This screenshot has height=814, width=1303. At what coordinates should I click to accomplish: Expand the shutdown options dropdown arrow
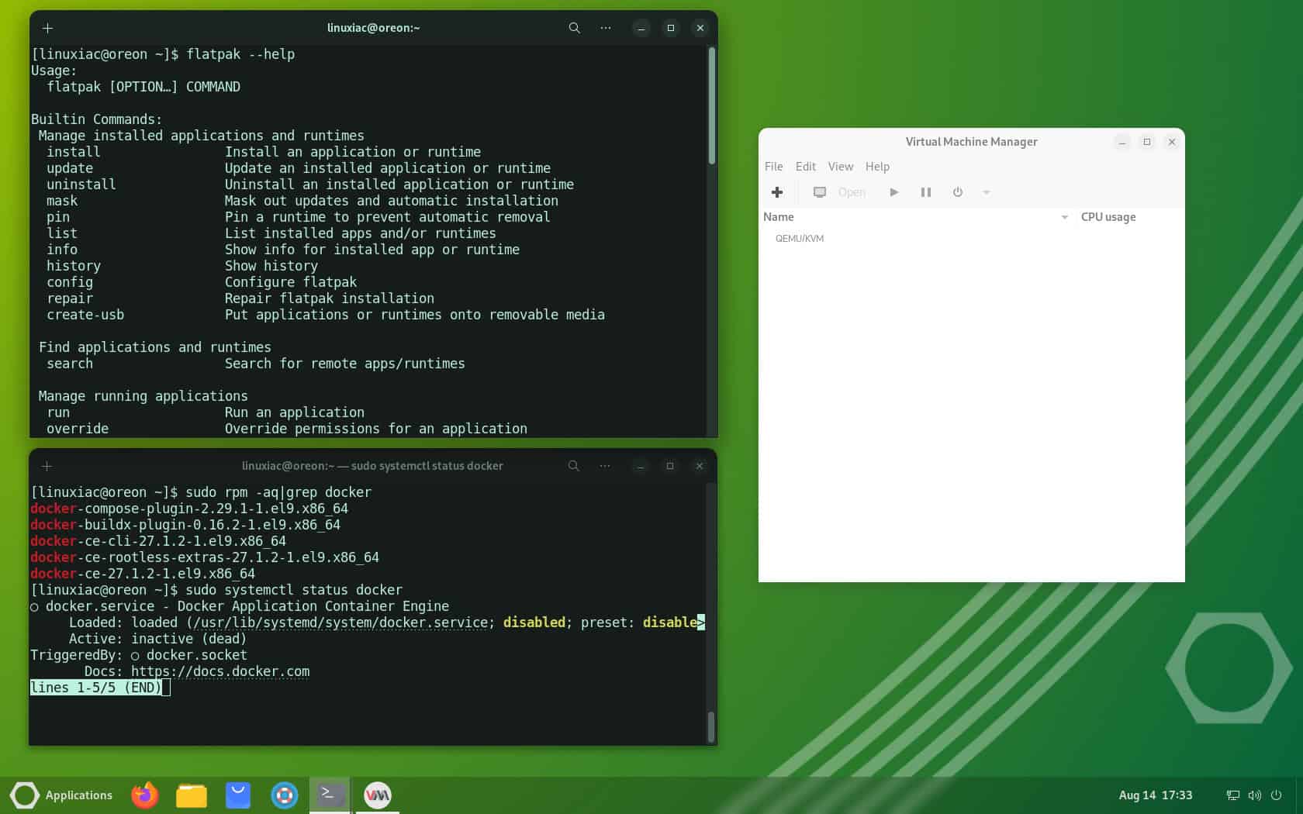(x=986, y=192)
